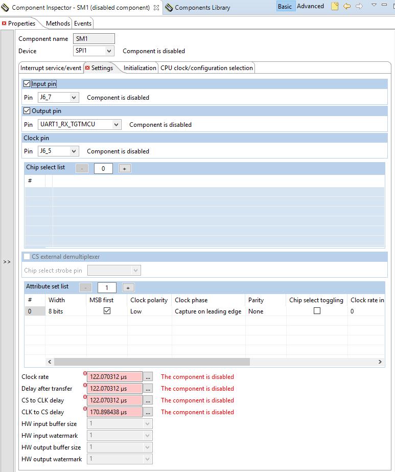The image size is (395, 472).
Task: Open the Interrupt service/event tab
Action: point(51,68)
